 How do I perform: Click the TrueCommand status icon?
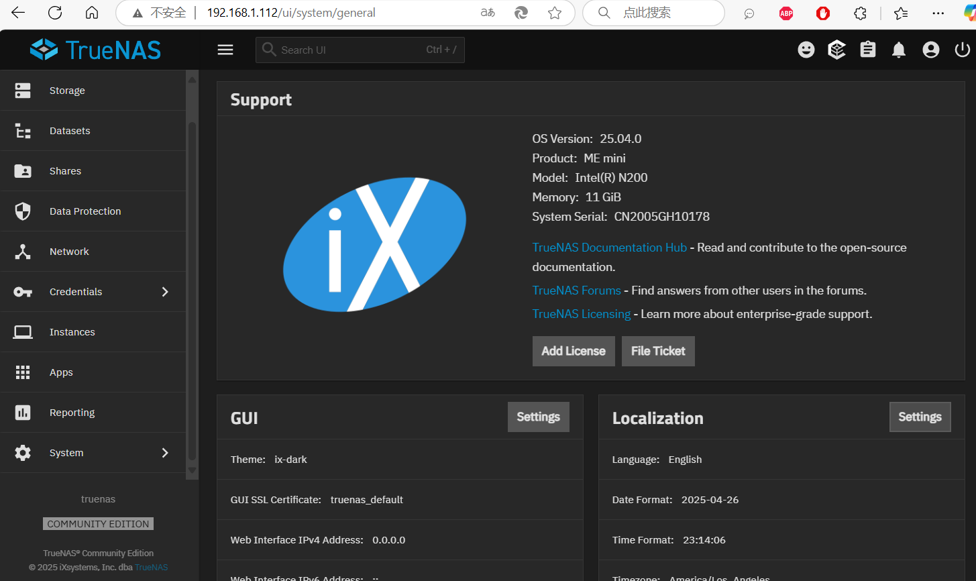pos(836,50)
